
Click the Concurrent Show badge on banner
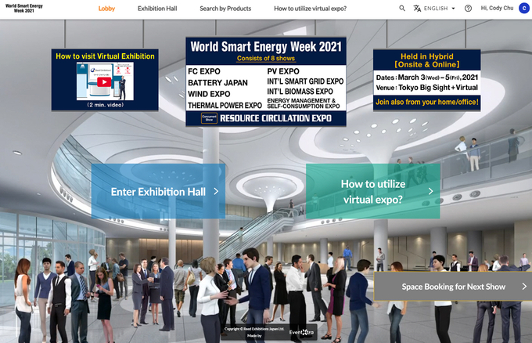pos(209,117)
